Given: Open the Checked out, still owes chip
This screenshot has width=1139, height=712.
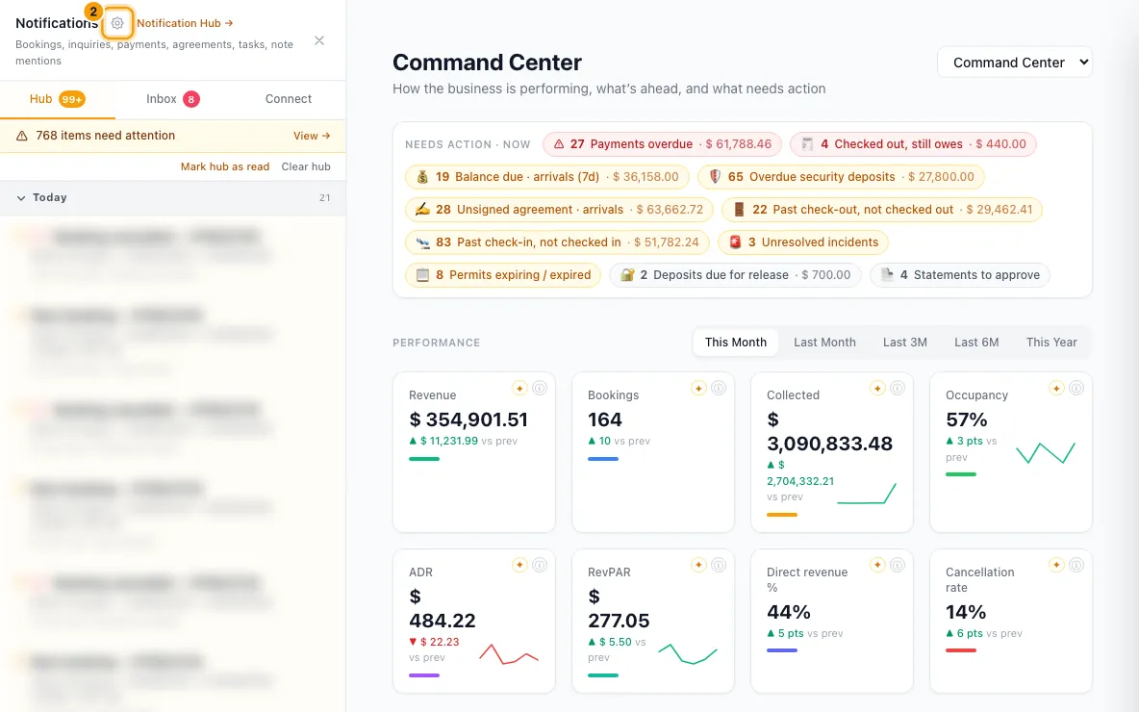Looking at the screenshot, I should (x=913, y=144).
